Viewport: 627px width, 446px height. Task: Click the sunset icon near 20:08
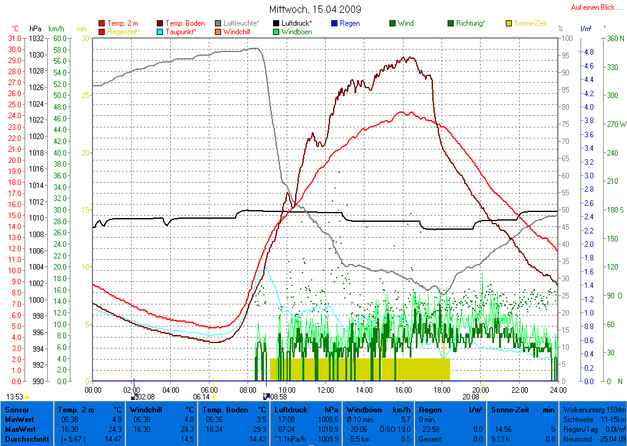click(482, 397)
